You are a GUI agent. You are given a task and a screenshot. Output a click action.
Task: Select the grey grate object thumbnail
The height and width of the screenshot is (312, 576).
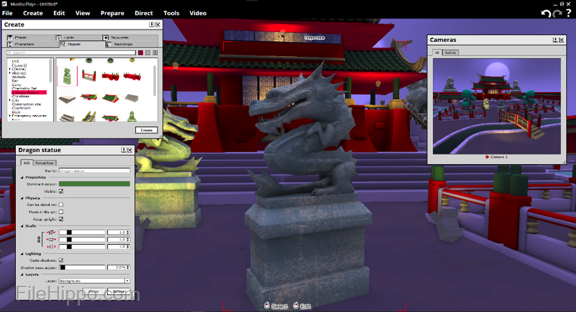[x=132, y=98]
